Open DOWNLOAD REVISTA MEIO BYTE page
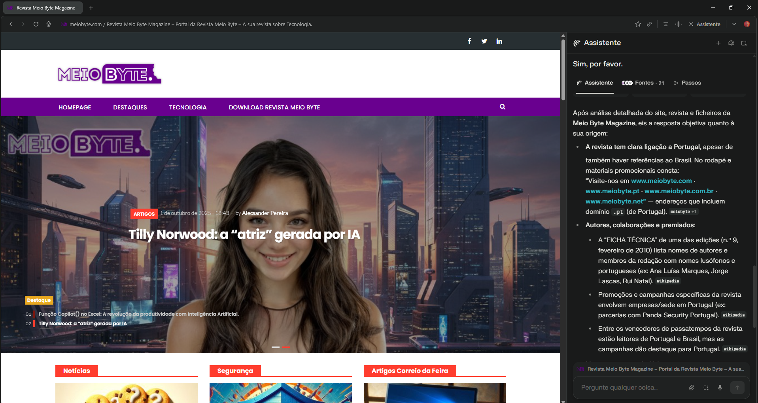The image size is (758, 403). pos(274,107)
